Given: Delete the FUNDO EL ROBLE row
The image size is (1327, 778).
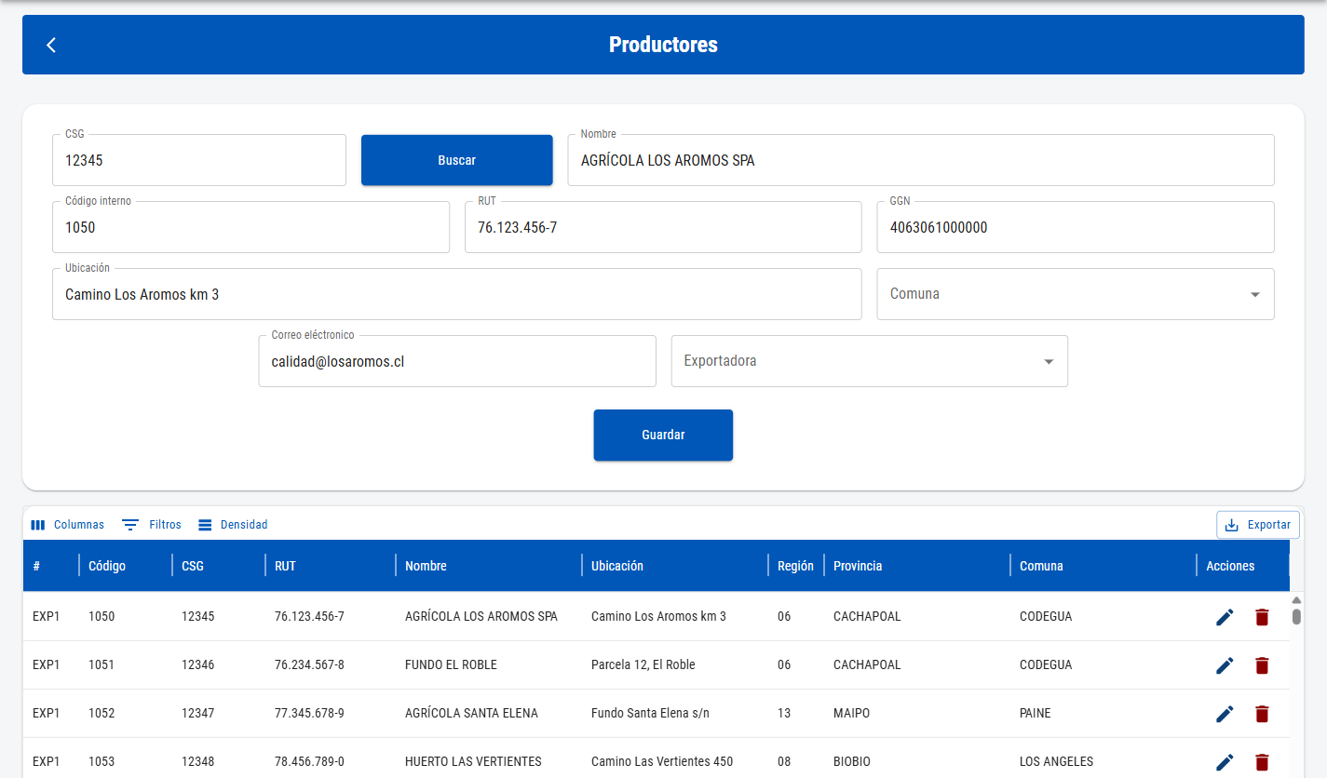Looking at the screenshot, I should pyautogui.click(x=1262, y=665).
